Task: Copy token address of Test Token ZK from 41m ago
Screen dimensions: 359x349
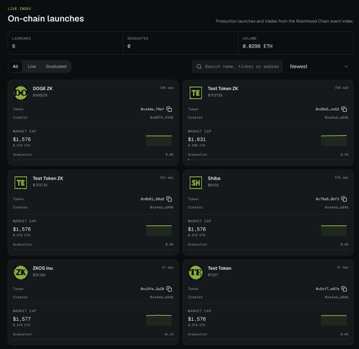Action: [169, 199]
